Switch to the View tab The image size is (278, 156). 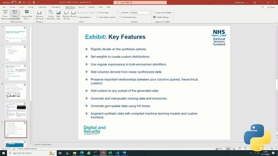tap(100, 7)
